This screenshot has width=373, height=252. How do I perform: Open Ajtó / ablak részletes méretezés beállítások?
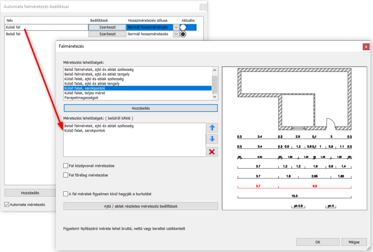(141, 206)
